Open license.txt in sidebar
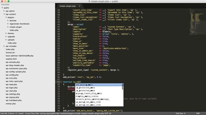206x115 pixels. [x=10, y=52]
